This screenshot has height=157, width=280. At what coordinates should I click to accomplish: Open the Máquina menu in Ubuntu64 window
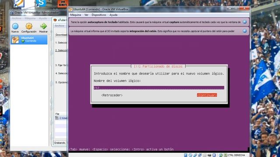coord(75,15)
